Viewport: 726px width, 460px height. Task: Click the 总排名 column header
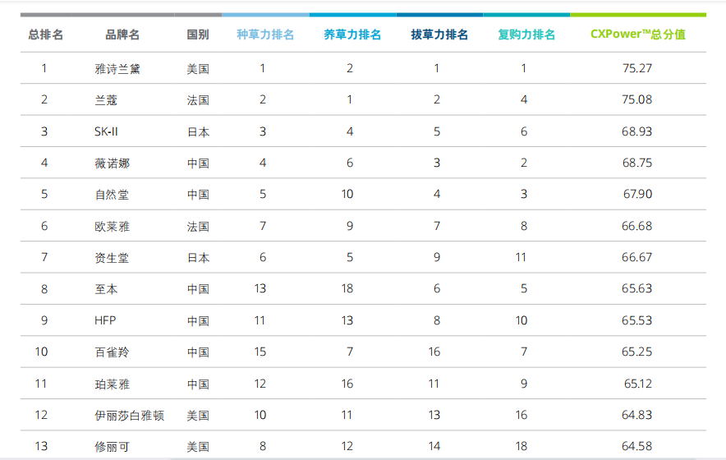45,34
